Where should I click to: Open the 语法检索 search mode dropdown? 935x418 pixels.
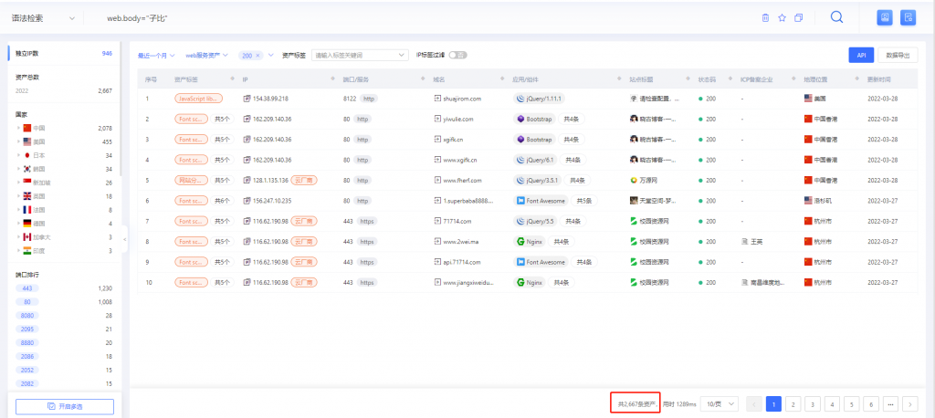43,18
